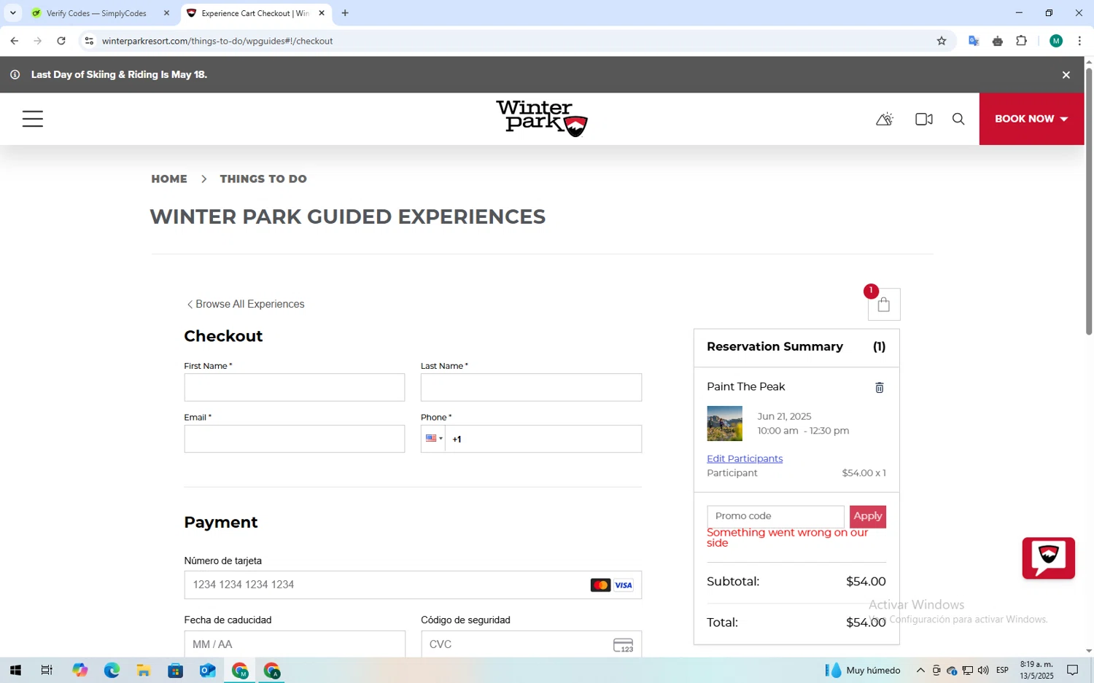Show hidden system tray icons
Viewport: 1094px width, 683px height.
(920, 671)
